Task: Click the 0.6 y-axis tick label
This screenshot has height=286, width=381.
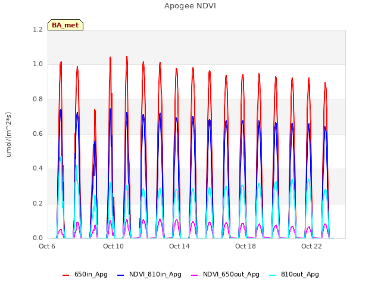Action: 38,134
